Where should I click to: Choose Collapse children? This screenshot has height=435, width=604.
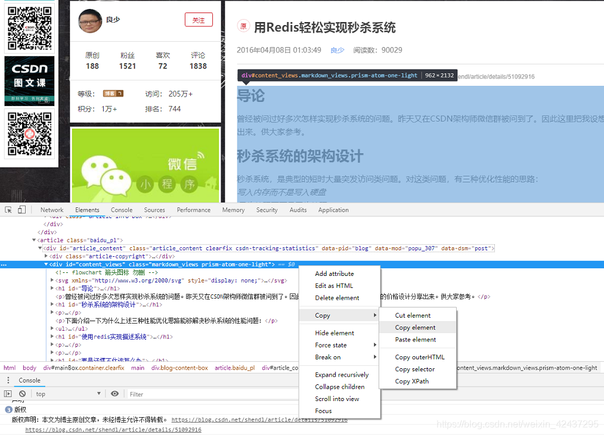[x=339, y=387]
